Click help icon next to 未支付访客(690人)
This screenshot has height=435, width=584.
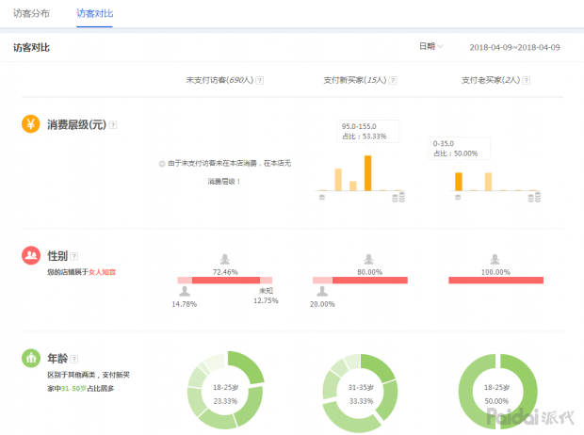click(x=260, y=81)
